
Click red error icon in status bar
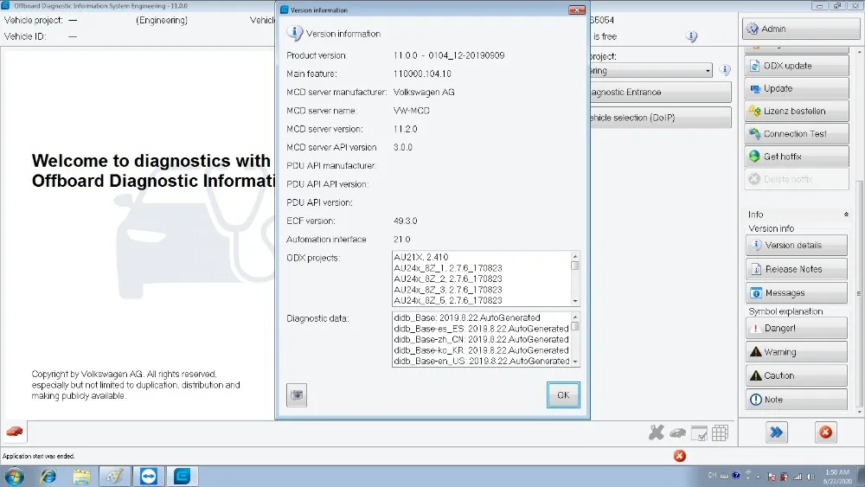pos(680,456)
